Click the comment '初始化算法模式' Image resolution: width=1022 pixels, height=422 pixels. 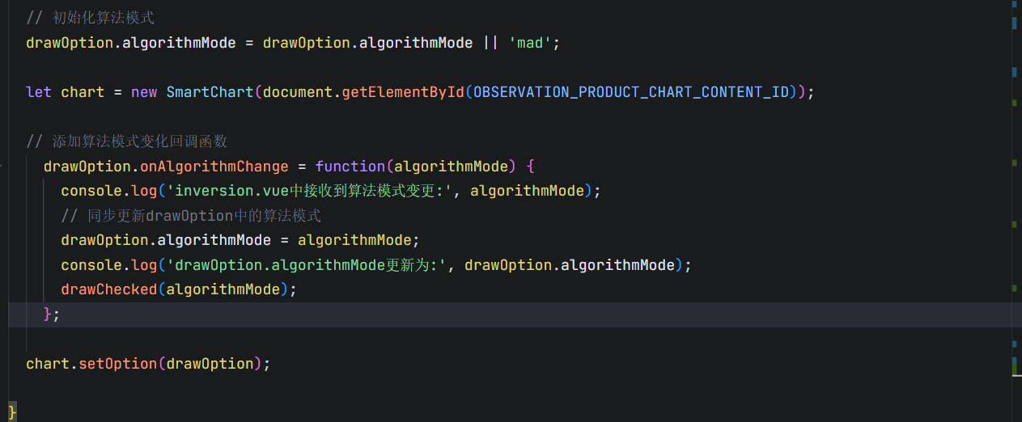(x=91, y=18)
